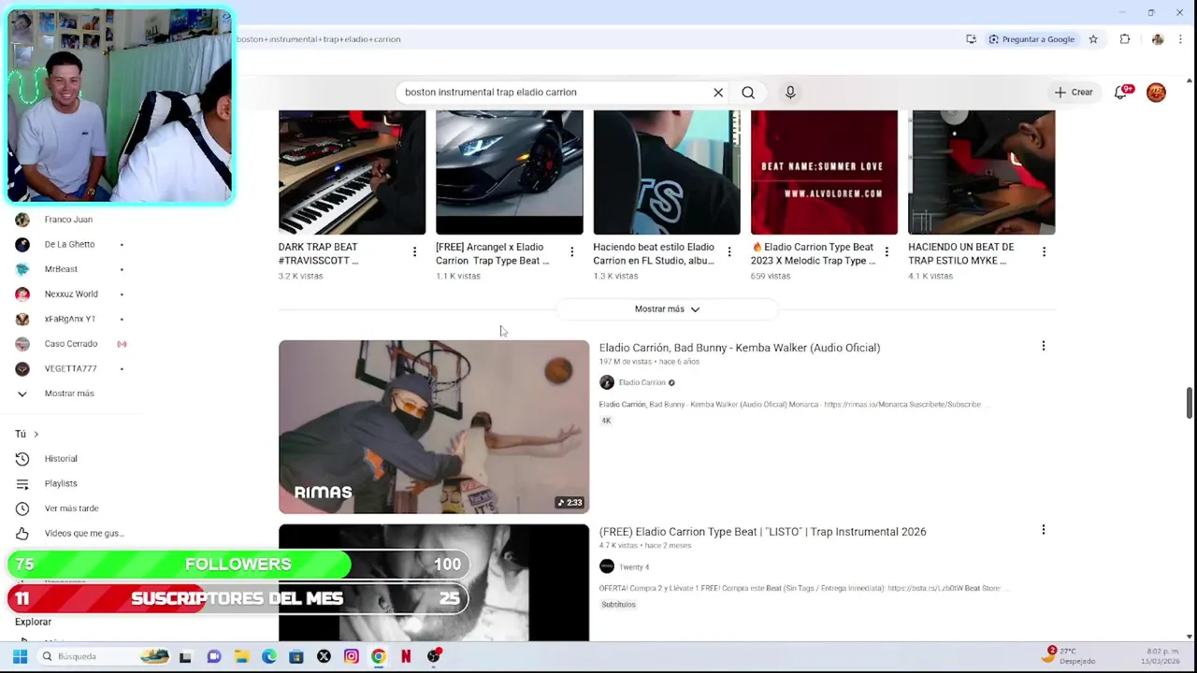Click Twenty 4 channel avatar

(607, 566)
